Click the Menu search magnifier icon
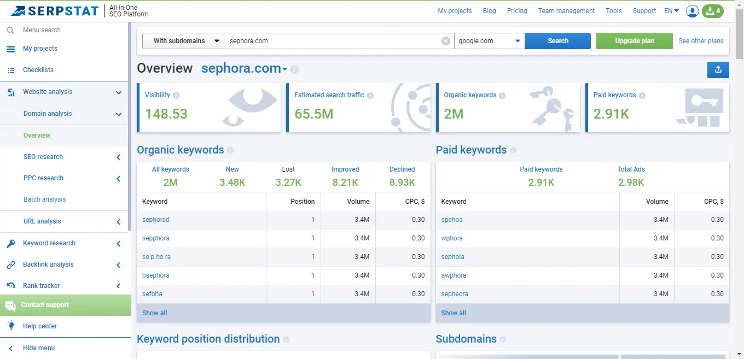Viewport: 744px width, 359px height. [x=10, y=31]
